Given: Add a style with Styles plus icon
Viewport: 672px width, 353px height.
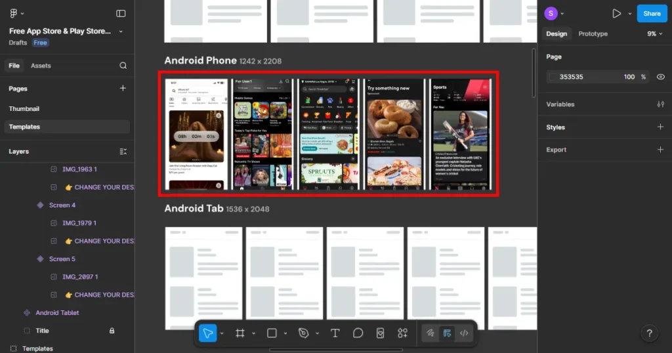Looking at the screenshot, I should [x=660, y=127].
